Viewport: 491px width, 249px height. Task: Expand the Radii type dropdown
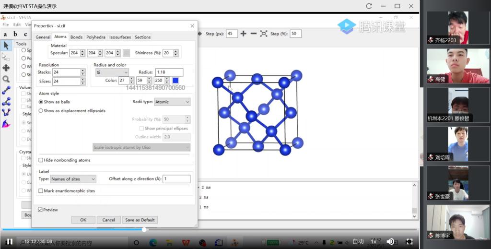[172, 102]
